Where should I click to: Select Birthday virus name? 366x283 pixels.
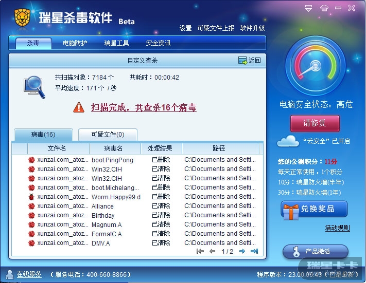103,215
